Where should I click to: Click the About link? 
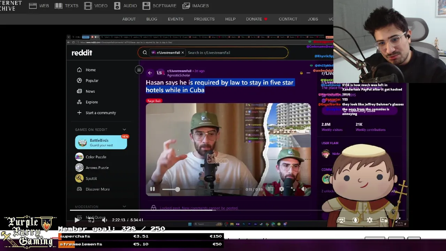pos(129,19)
